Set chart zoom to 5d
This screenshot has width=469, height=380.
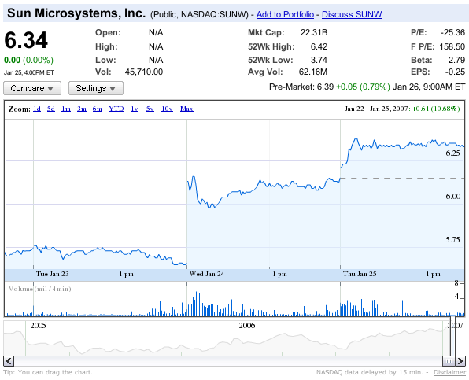coord(51,109)
